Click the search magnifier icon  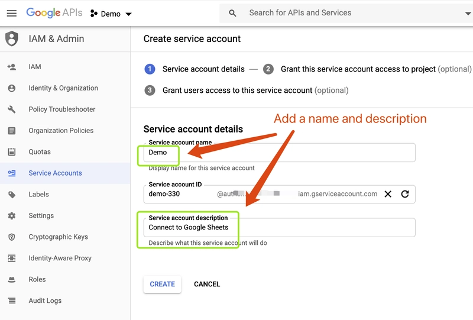(232, 13)
